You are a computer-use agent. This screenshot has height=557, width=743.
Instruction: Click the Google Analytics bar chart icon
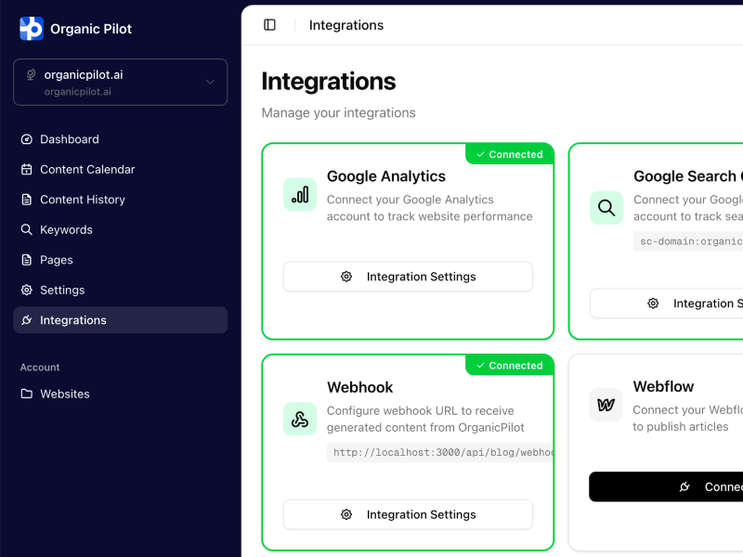300,195
